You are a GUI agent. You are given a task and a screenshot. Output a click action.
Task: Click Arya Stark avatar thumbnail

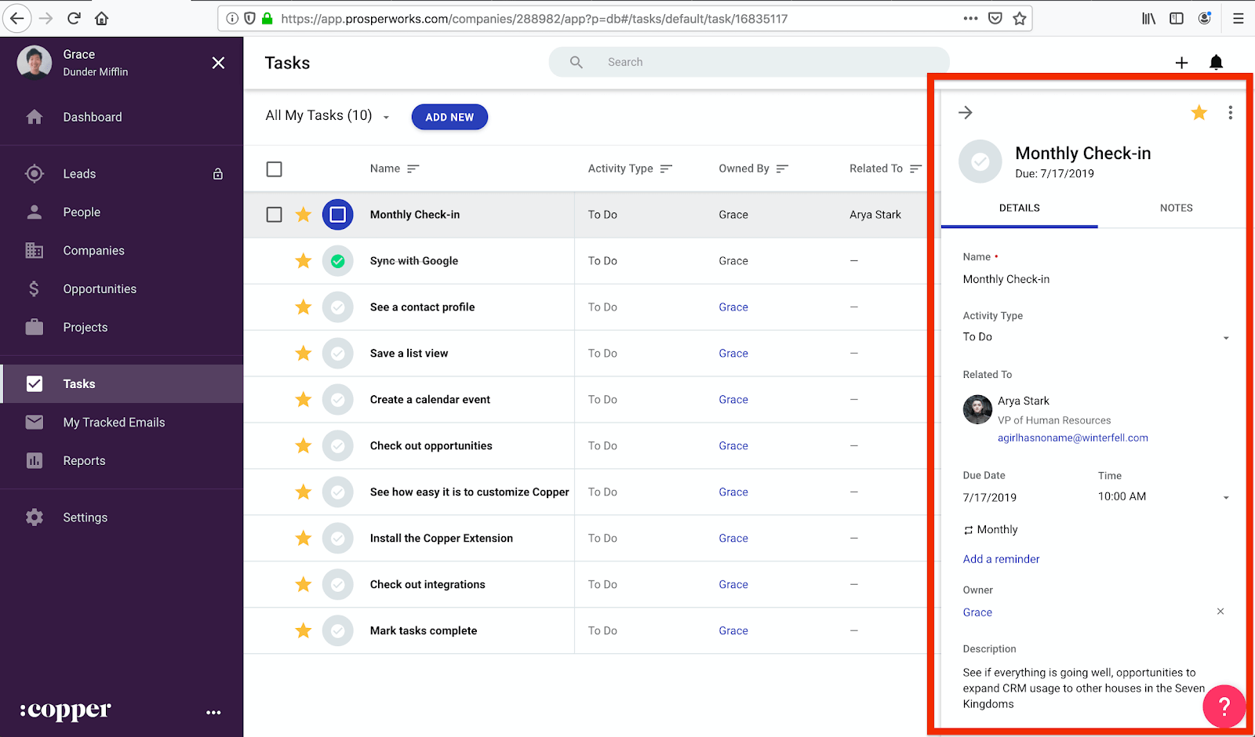(x=977, y=409)
